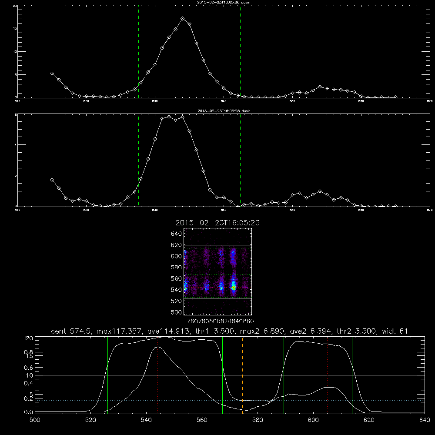Image resolution: width=435 pixels, height=435 pixels.
Task: Click the 520 label on bottom plot x-axis
Action: pos(90,420)
